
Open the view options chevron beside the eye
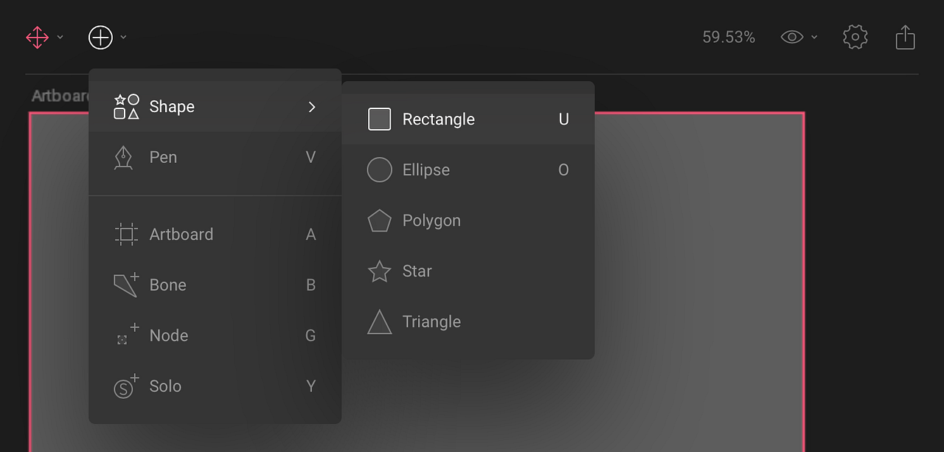[x=814, y=37]
